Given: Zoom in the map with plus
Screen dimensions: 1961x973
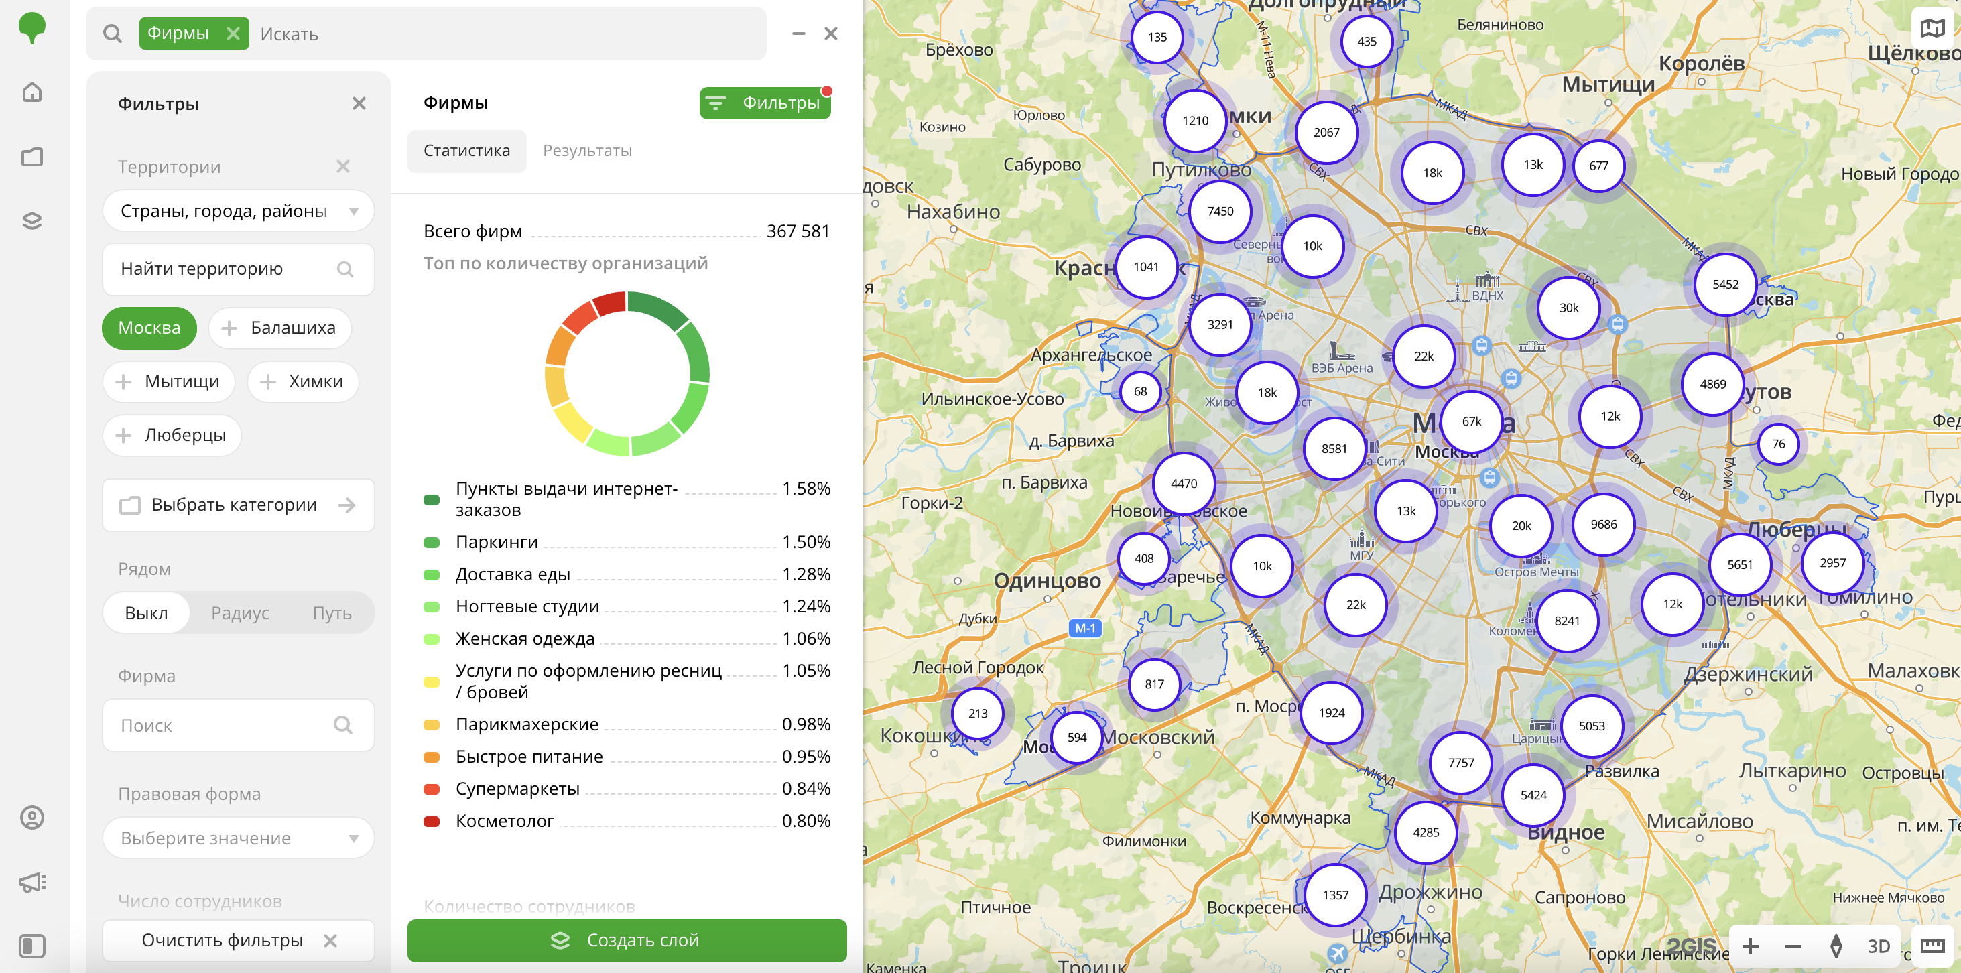Looking at the screenshot, I should pyautogui.click(x=1750, y=946).
